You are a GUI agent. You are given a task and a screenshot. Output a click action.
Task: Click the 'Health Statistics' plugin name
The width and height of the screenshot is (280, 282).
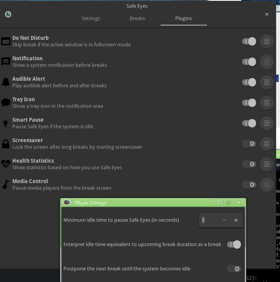[33, 161]
